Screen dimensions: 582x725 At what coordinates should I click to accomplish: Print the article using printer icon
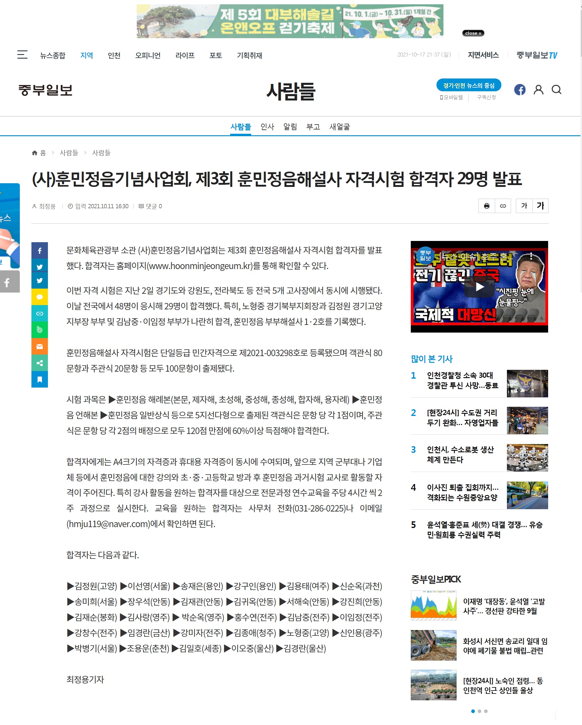(486, 206)
